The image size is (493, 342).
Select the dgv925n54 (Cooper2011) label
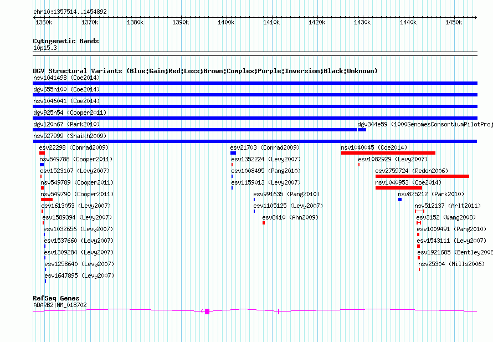[70, 113]
